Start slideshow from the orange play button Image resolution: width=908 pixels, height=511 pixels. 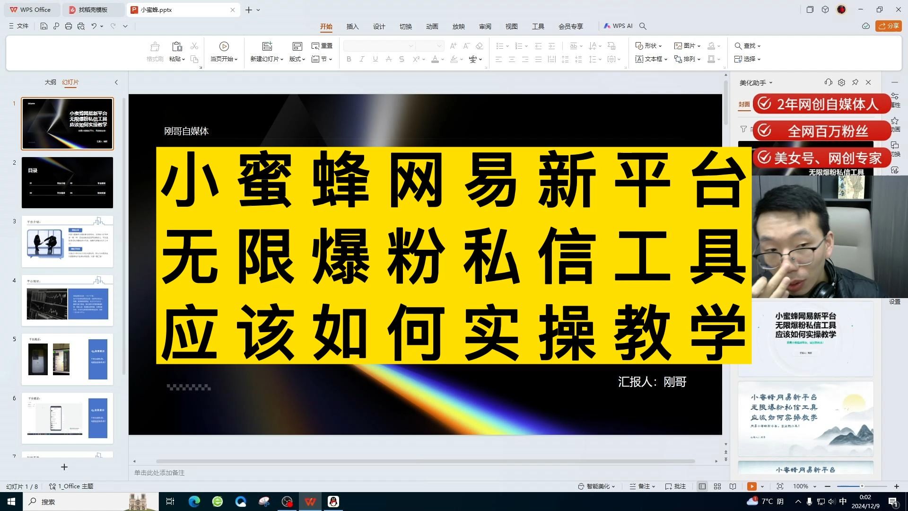751,486
